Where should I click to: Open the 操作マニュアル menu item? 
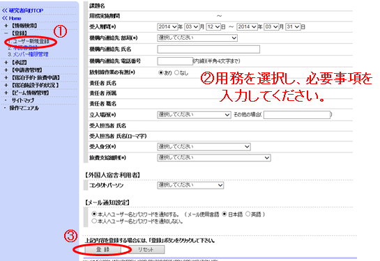24,108
